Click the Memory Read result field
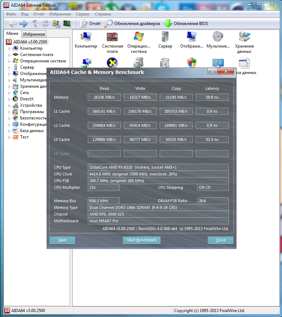 pyautogui.click(x=104, y=97)
